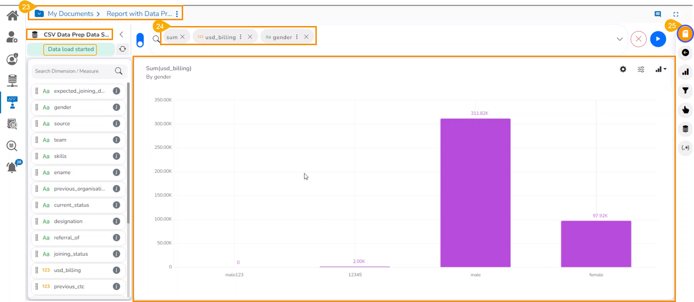The height and width of the screenshot is (302, 694).
Task: Open usd_billing chip options menu
Action: click(241, 37)
